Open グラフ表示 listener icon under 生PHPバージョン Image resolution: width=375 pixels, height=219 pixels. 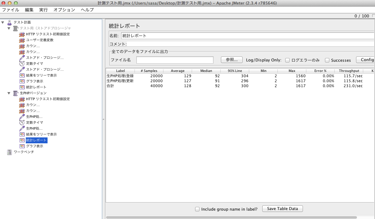tap(22, 146)
